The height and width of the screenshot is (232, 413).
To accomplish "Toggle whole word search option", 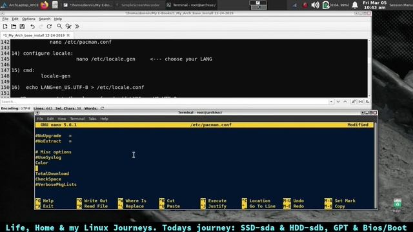I will 361,102.
